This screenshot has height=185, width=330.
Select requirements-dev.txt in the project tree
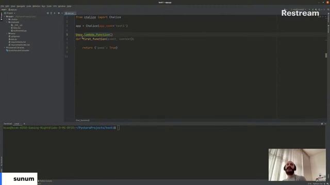coord(19,45)
